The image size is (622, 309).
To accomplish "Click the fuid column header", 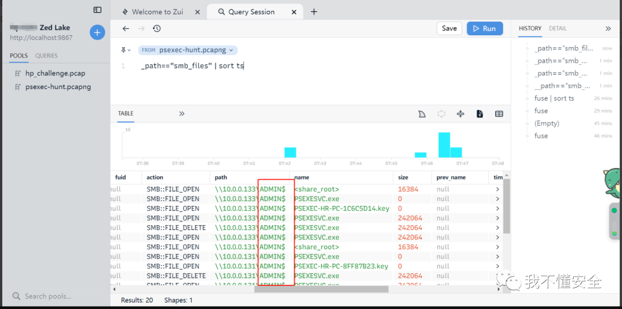I will coord(120,177).
